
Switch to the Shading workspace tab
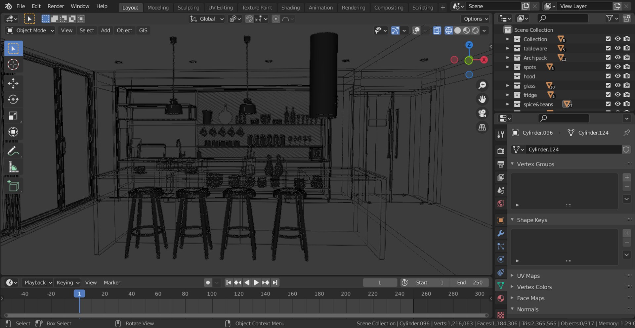[x=290, y=7]
